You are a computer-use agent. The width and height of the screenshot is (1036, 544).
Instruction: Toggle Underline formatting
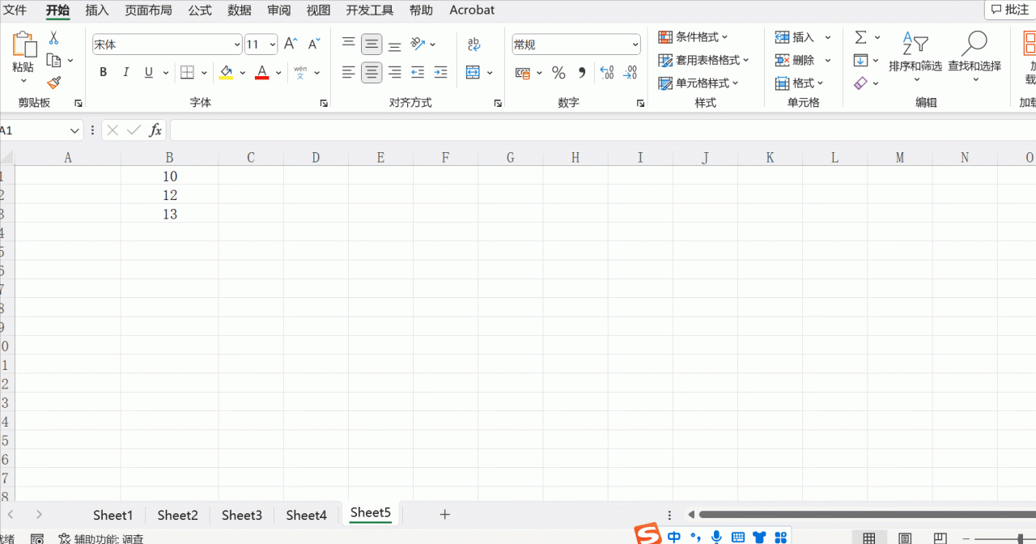click(x=149, y=72)
